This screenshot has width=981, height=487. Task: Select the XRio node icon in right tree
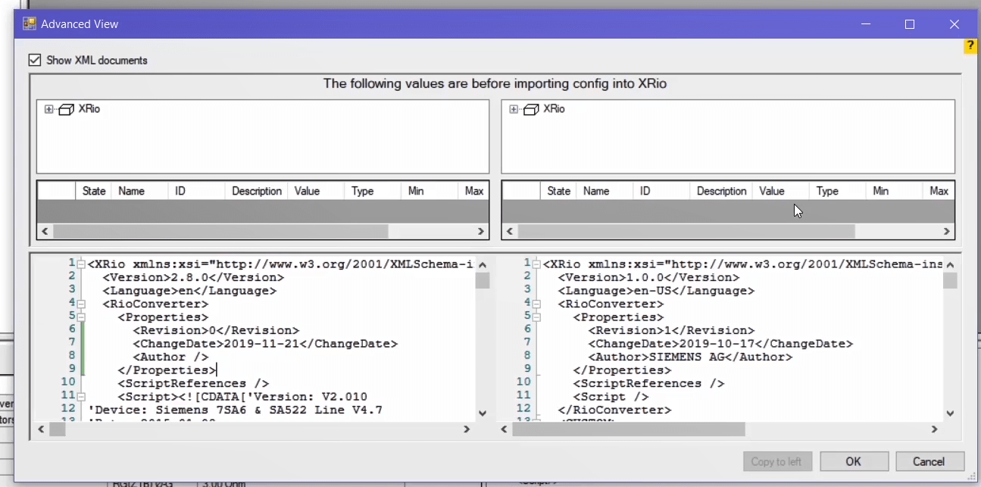click(531, 109)
